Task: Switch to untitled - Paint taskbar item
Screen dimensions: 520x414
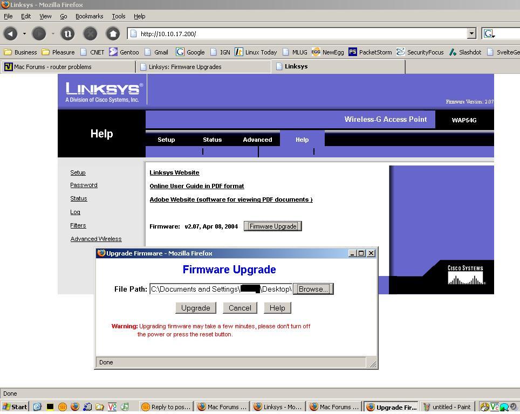Action: pyautogui.click(x=447, y=406)
